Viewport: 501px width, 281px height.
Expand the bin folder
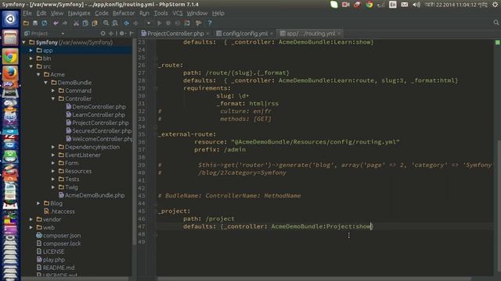point(31,59)
